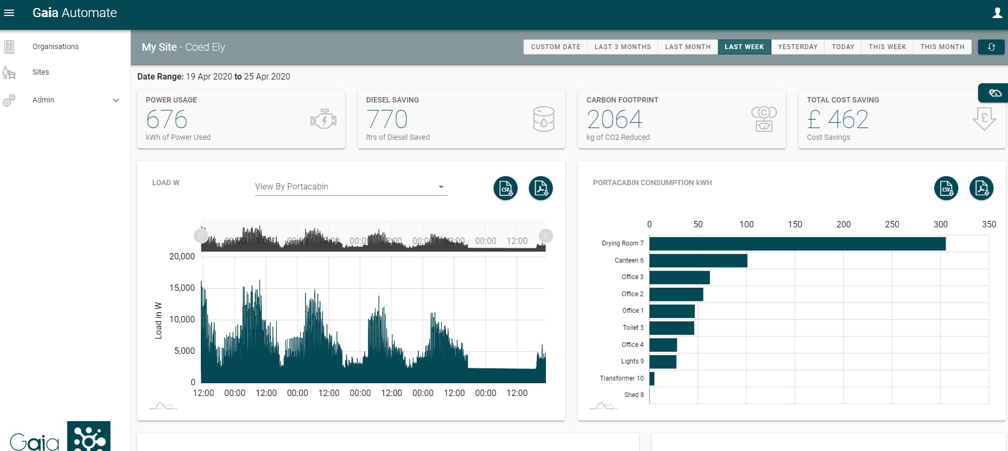Open the hamburger navigation menu
Viewport: 1008px width, 451px height.
9,13
